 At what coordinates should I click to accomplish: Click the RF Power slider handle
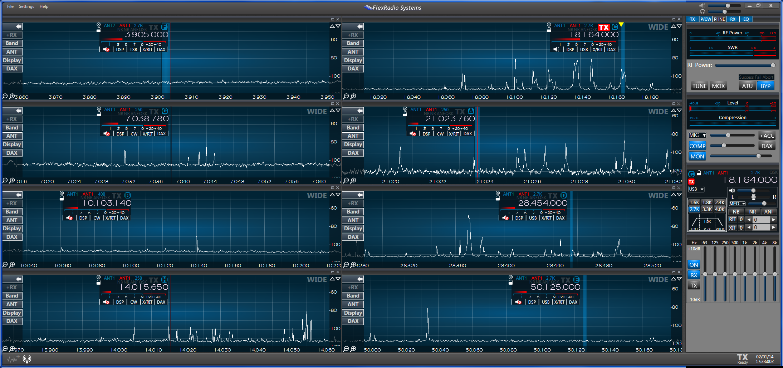773,65
